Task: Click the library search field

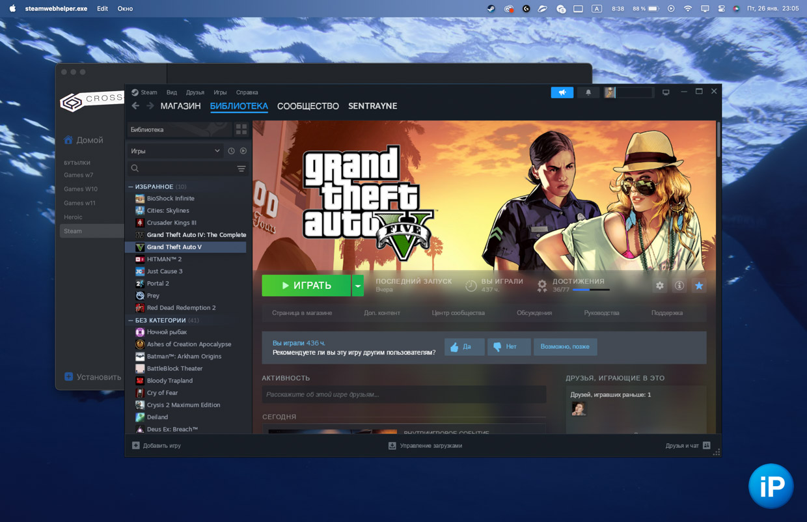Action: click(180, 169)
